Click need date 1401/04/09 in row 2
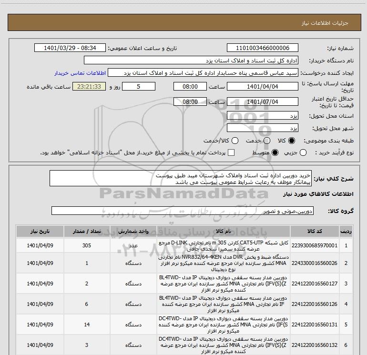The width and height of the screenshot is (367, 355). pyautogui.click(x=40, y=263)
